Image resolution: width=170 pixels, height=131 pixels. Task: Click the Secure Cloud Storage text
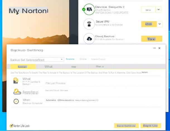[57, 90]
